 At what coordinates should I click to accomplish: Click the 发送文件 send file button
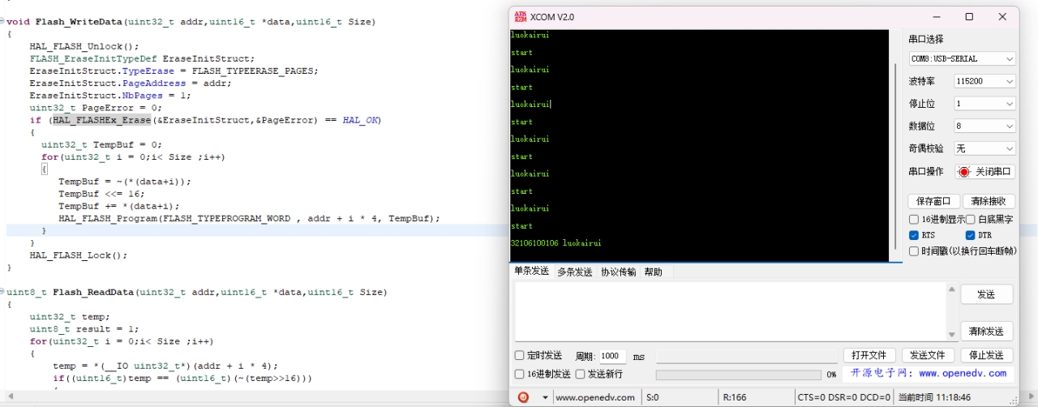coord(928,355)
